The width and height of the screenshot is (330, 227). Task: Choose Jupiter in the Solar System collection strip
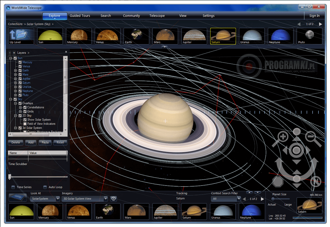(x=194, y=36)
